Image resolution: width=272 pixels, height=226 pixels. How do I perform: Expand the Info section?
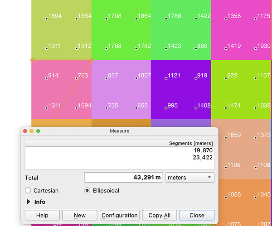pyautogui.click(x=28, y=202)
